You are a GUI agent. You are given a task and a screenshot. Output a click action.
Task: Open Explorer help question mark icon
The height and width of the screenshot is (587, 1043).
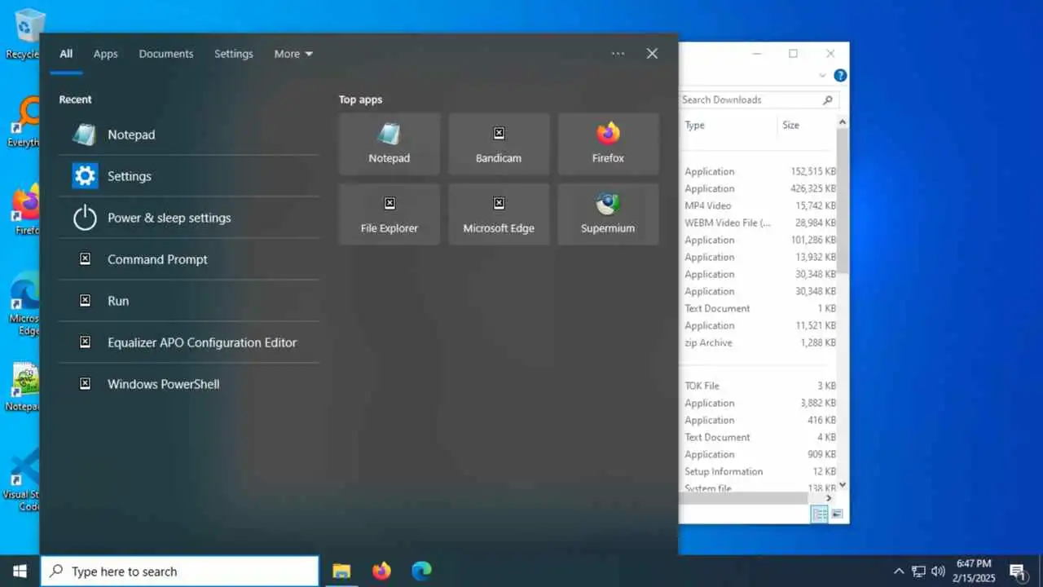[x=840, y=75]
